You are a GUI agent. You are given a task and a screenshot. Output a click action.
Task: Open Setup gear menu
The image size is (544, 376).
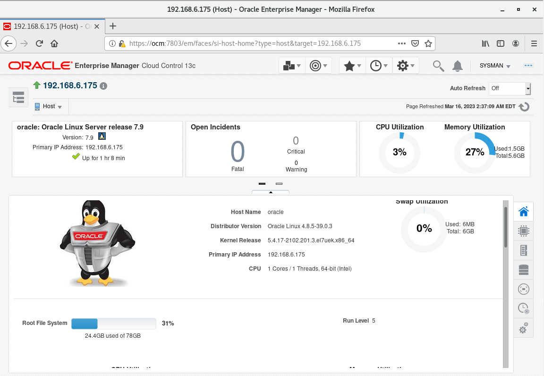406,65
